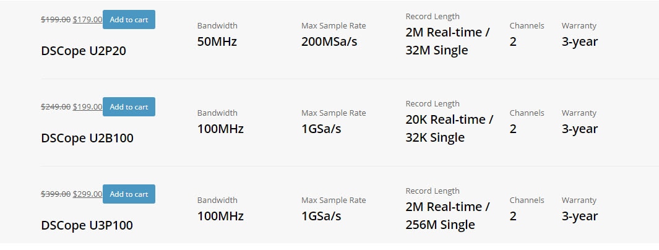Click the crossed-out $249.00 price

click(56, 106)
